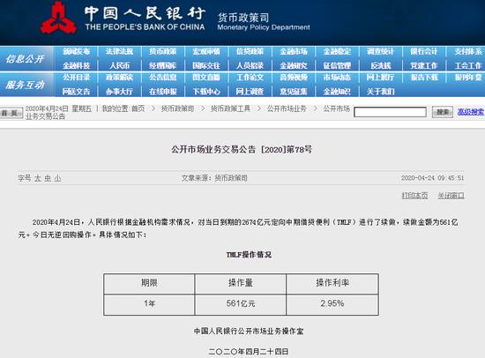Open the 金融市场 navigation item
Viewport: 485px width, 358px height.
click(294, 51)
